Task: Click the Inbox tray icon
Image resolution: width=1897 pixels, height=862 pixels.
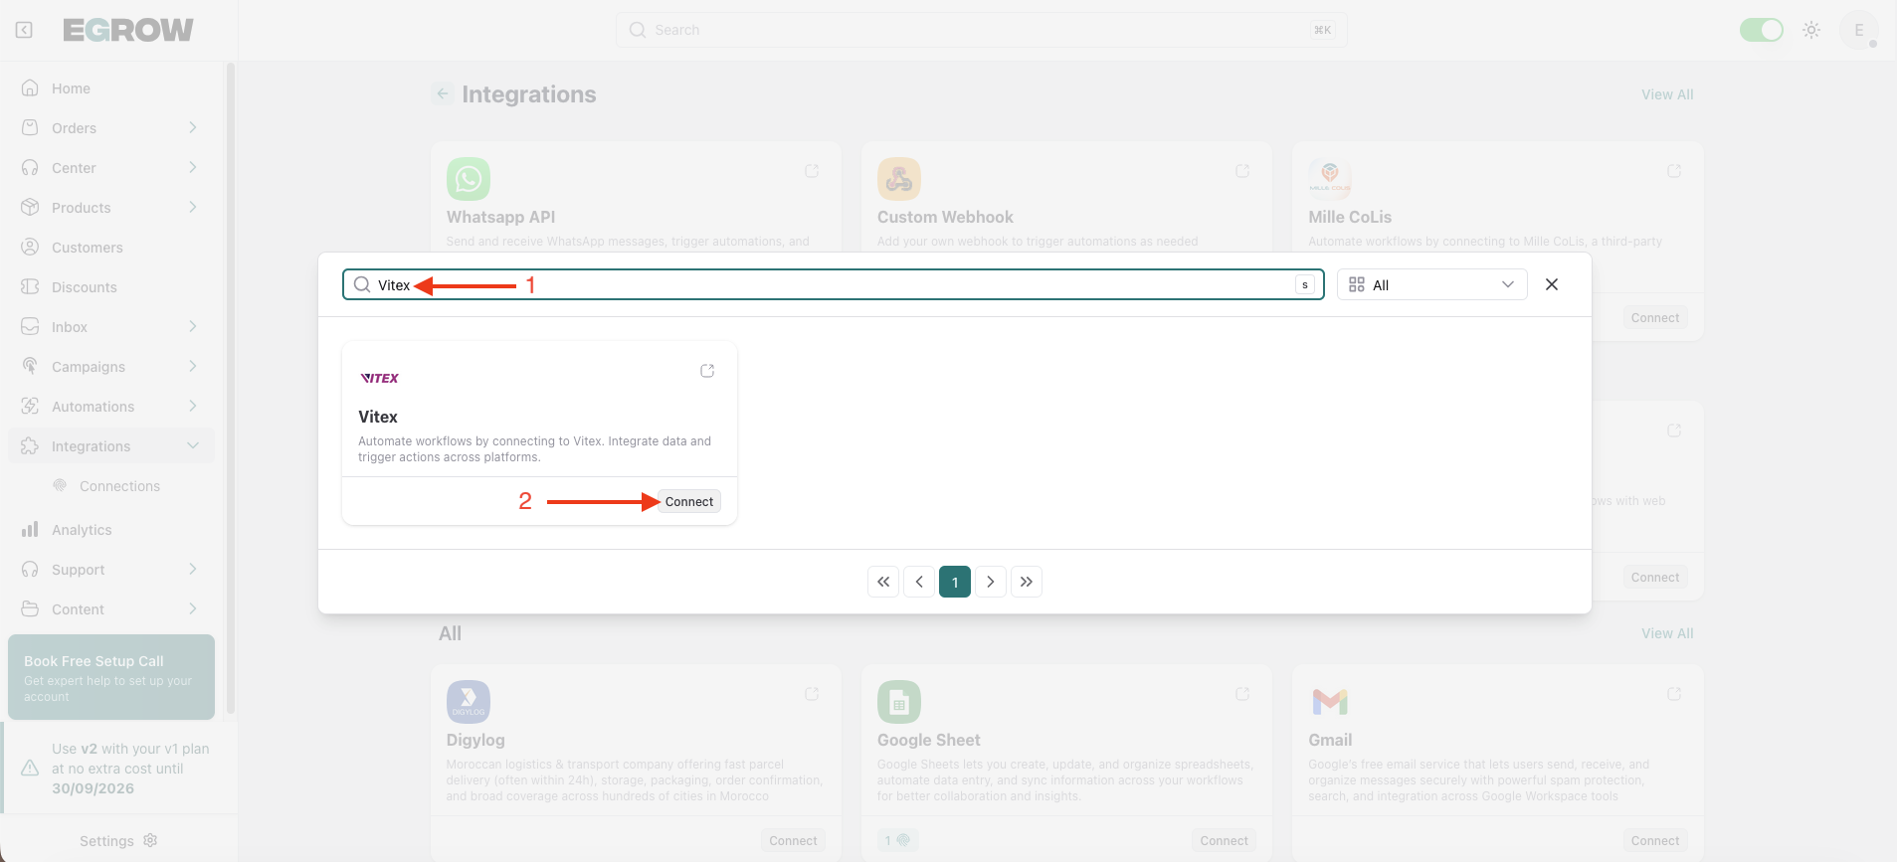Action: (30, 326)
